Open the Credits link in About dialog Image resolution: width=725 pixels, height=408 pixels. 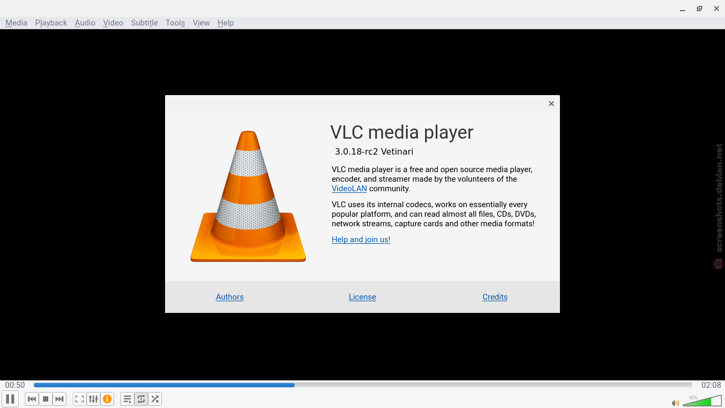[495, 297]
